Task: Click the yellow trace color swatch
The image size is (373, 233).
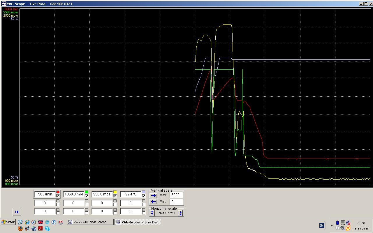Action: point(115,192)
